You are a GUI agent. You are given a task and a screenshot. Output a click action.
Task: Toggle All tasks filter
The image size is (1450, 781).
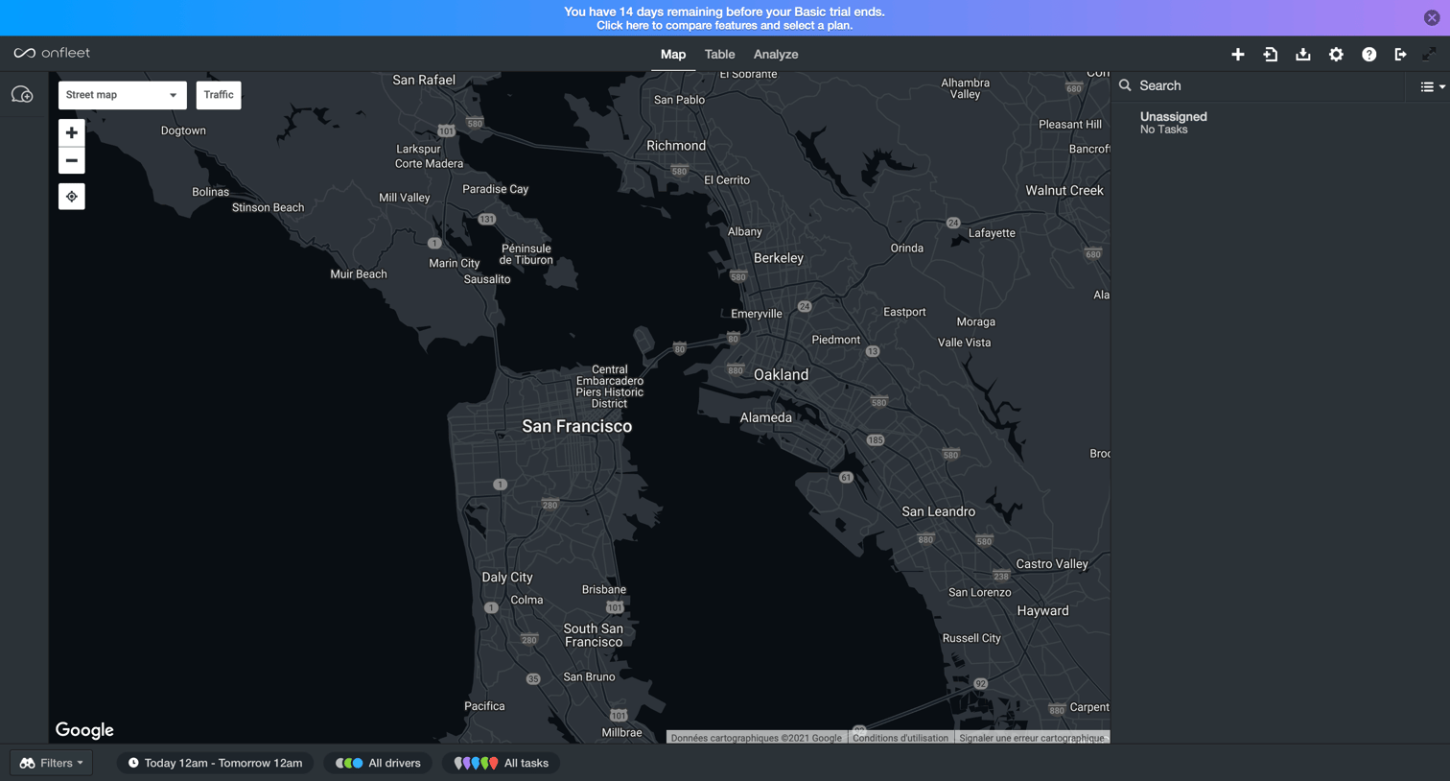502,763
